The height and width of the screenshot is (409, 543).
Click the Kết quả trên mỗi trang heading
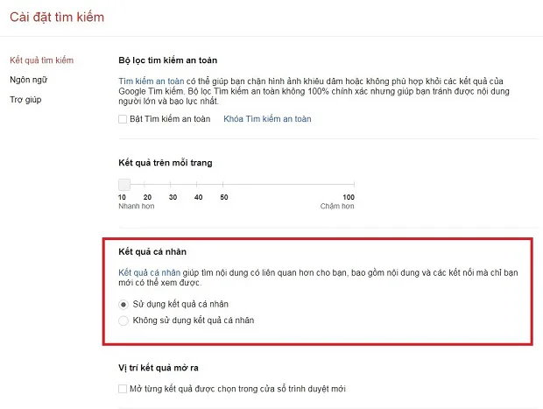coord(166,163)
